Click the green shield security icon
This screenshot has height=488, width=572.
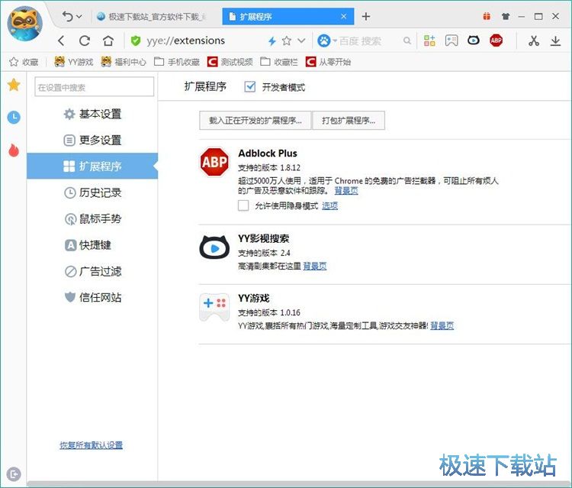pos(136,40)
